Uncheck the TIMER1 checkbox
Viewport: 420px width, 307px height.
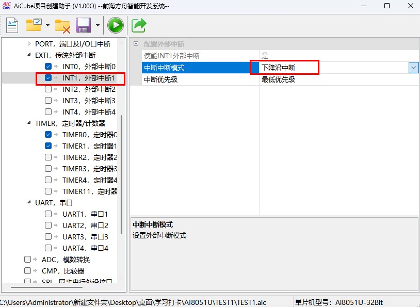pyautogui.click(x=48, y=146)
